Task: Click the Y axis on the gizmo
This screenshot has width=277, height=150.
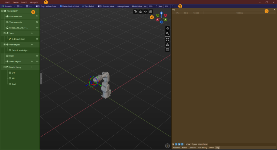Action: 165,20
